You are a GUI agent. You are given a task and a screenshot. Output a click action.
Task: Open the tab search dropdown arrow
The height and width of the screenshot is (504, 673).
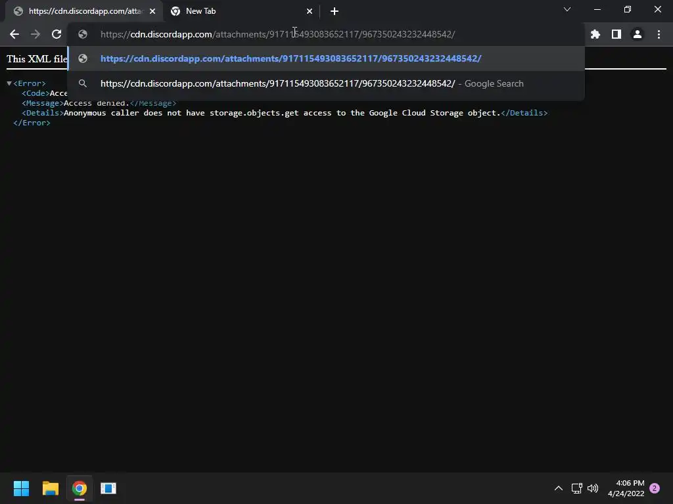click(567, 9)
